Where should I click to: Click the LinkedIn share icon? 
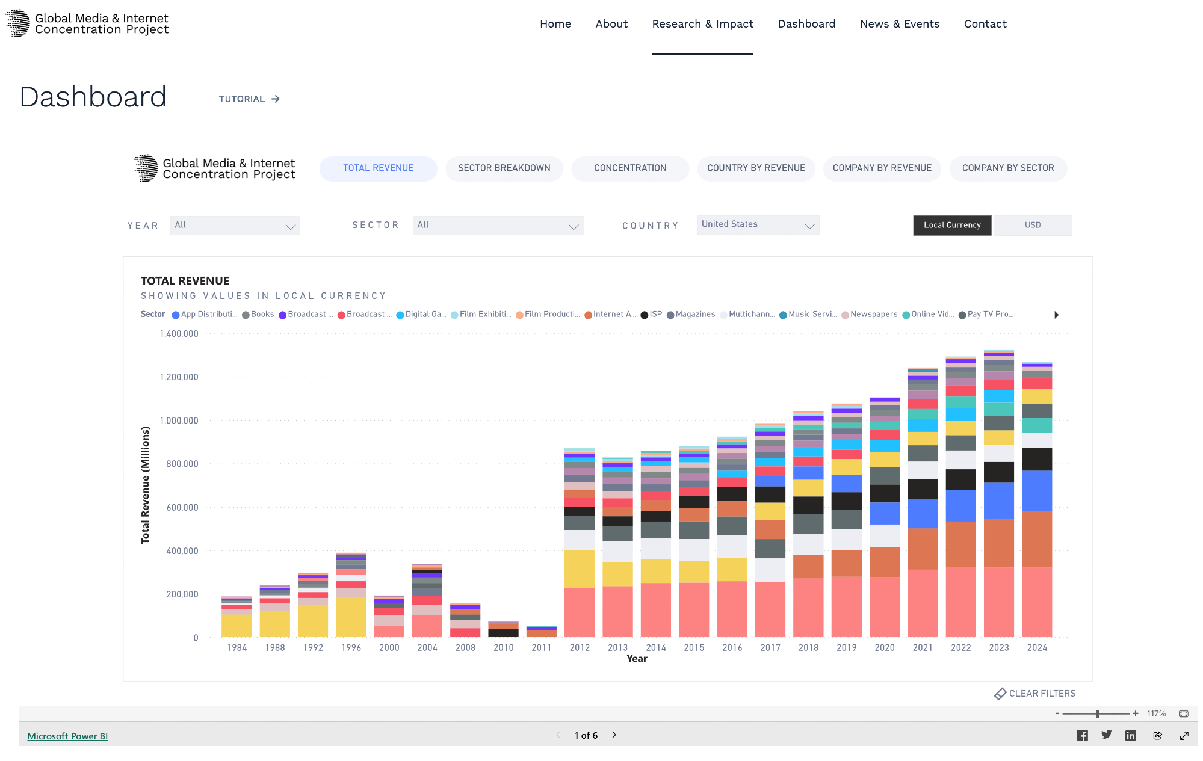(x=1130, y=735)
